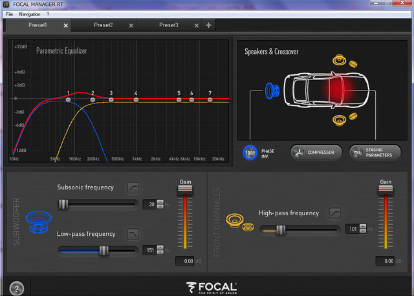Click the Low-pass frequency value field 151
The height and width of the screenshot is (296, 414).
(149, 250)
